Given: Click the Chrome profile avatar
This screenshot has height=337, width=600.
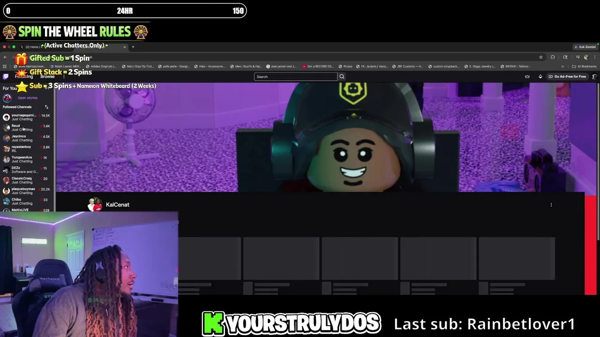Looking at the screenshot, I should click(586, 57).
